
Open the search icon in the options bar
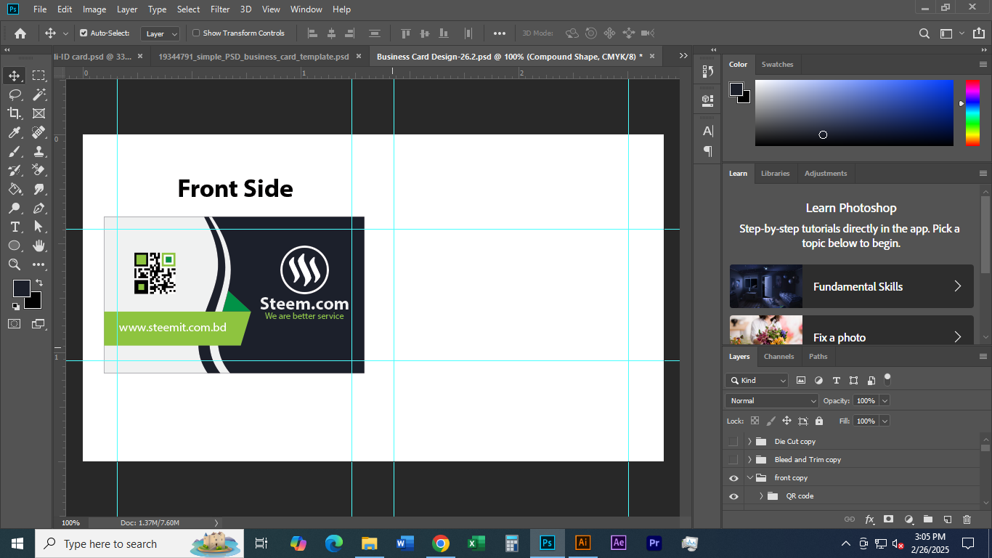[x=924, y=33]
